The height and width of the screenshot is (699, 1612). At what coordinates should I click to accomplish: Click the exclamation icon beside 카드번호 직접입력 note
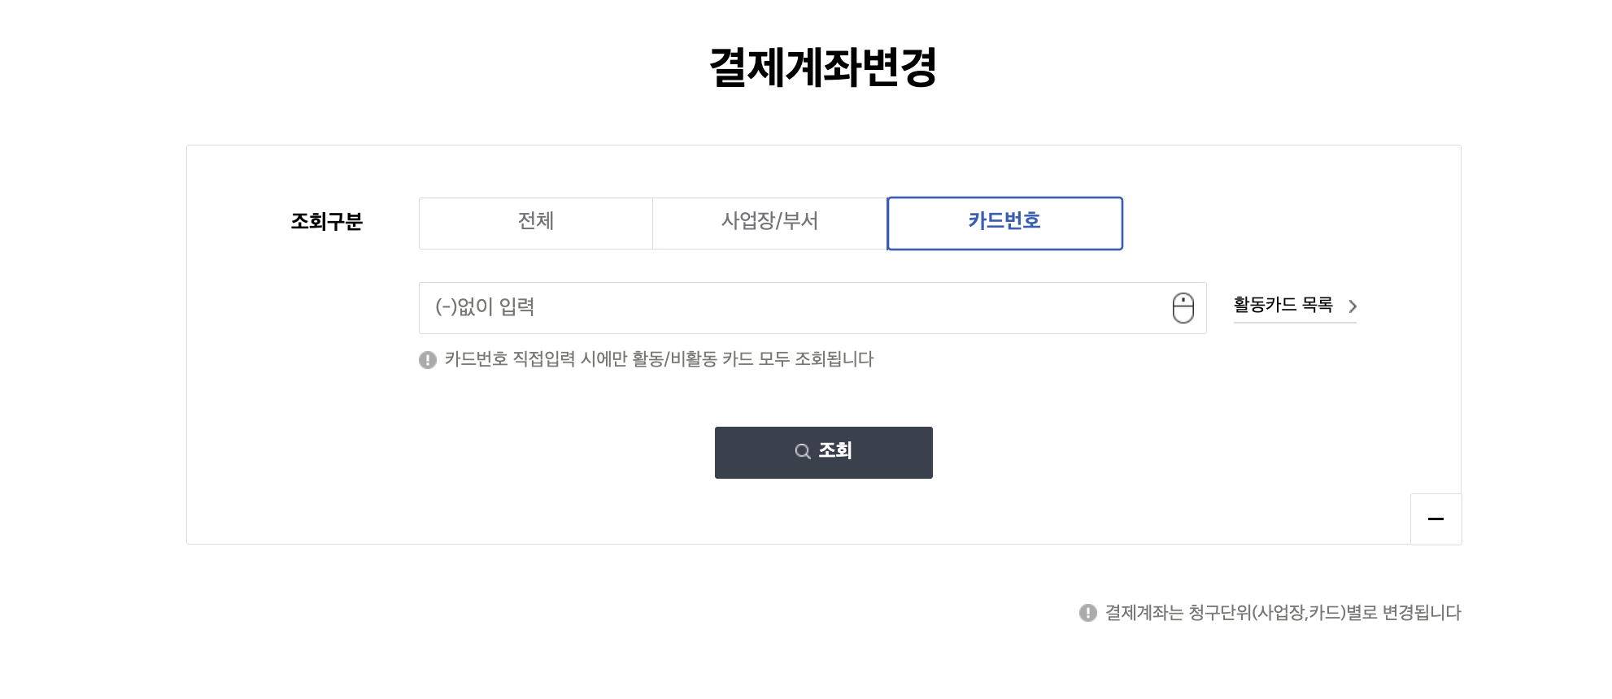[x=428, y=360]
